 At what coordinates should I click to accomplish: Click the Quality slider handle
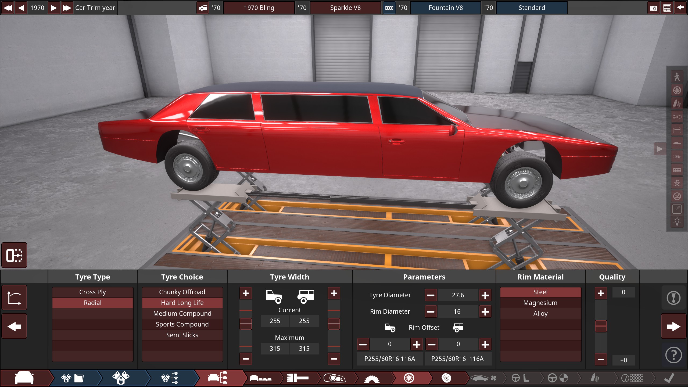pyautogui.click(x=601, y=326)
